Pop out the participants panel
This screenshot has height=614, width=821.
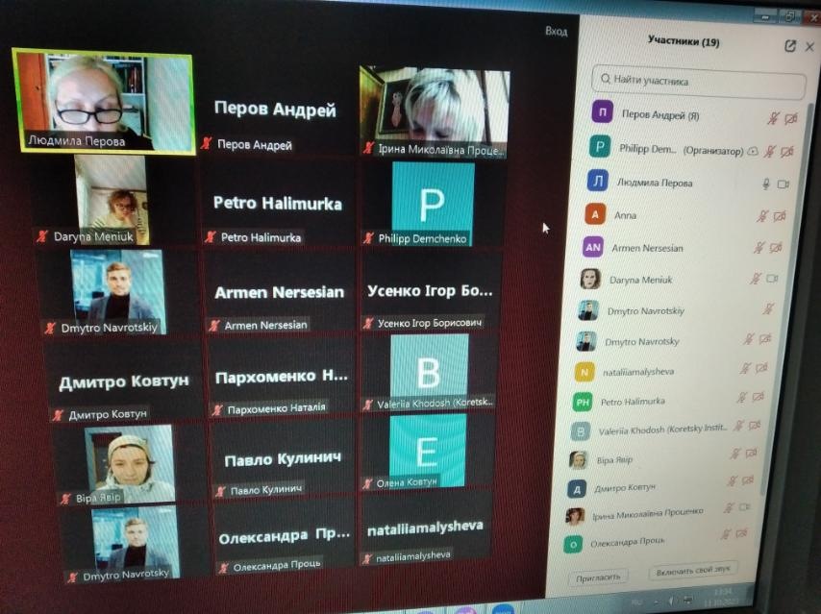pos(790,45)
